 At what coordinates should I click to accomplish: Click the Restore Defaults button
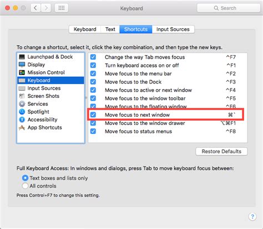tap(221, 152)
